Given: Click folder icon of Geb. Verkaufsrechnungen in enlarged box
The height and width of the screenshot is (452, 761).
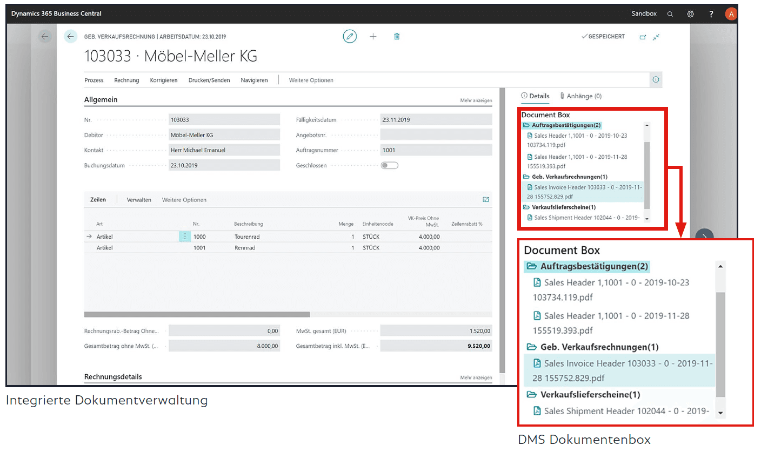Looking at the screenshot, I should [532, 347].
